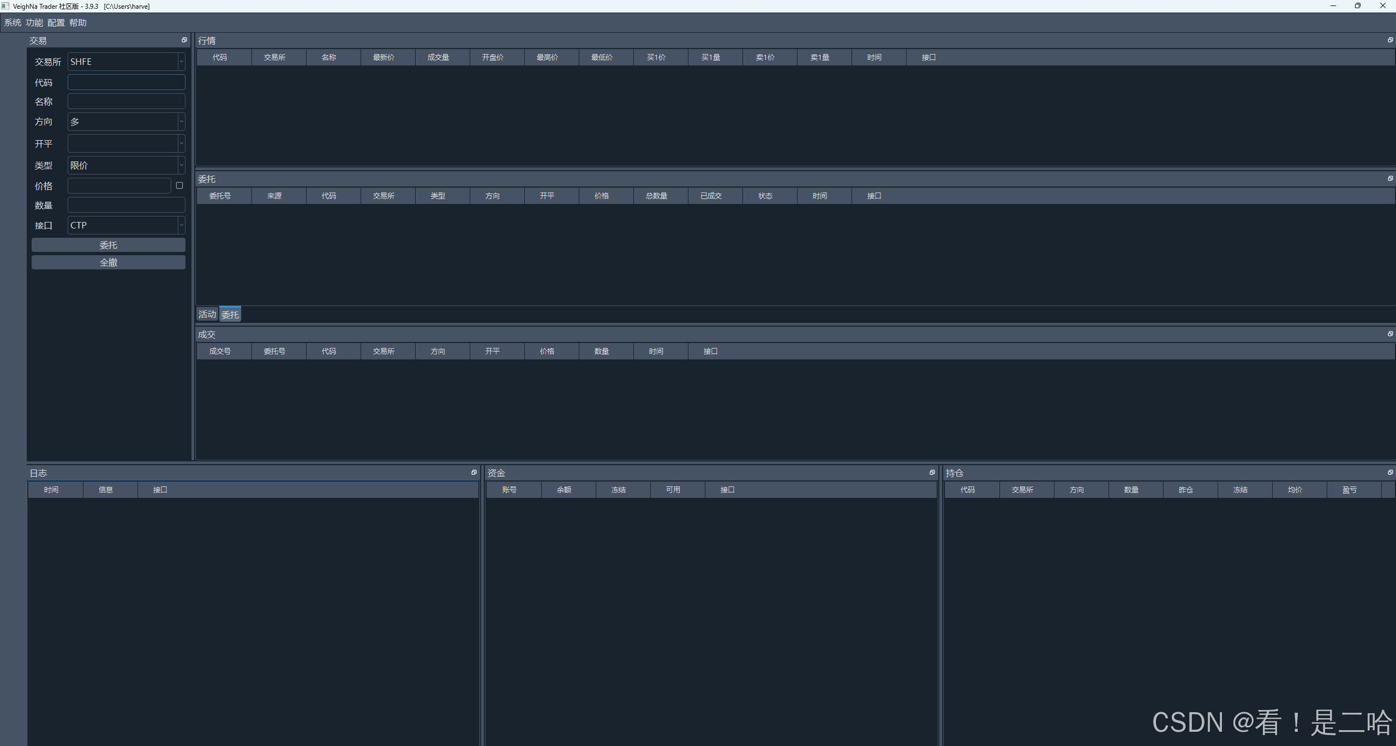
Task: Open the 功能 menu
Action: point(34,23)
